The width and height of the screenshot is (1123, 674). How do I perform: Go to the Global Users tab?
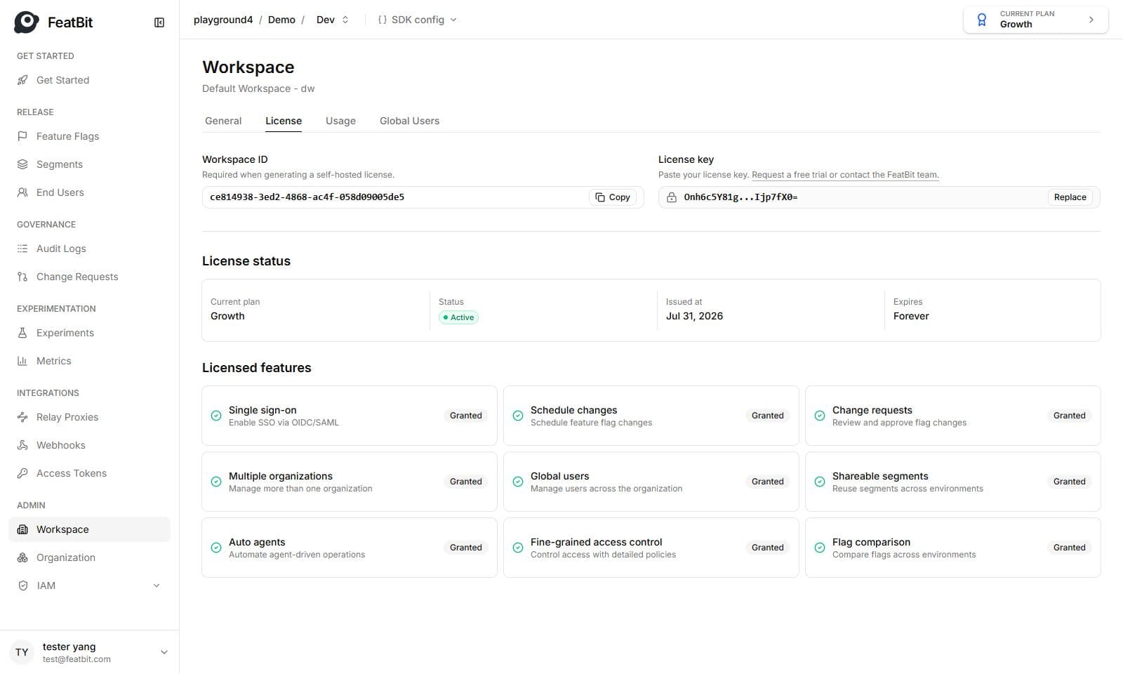[409, 121]
